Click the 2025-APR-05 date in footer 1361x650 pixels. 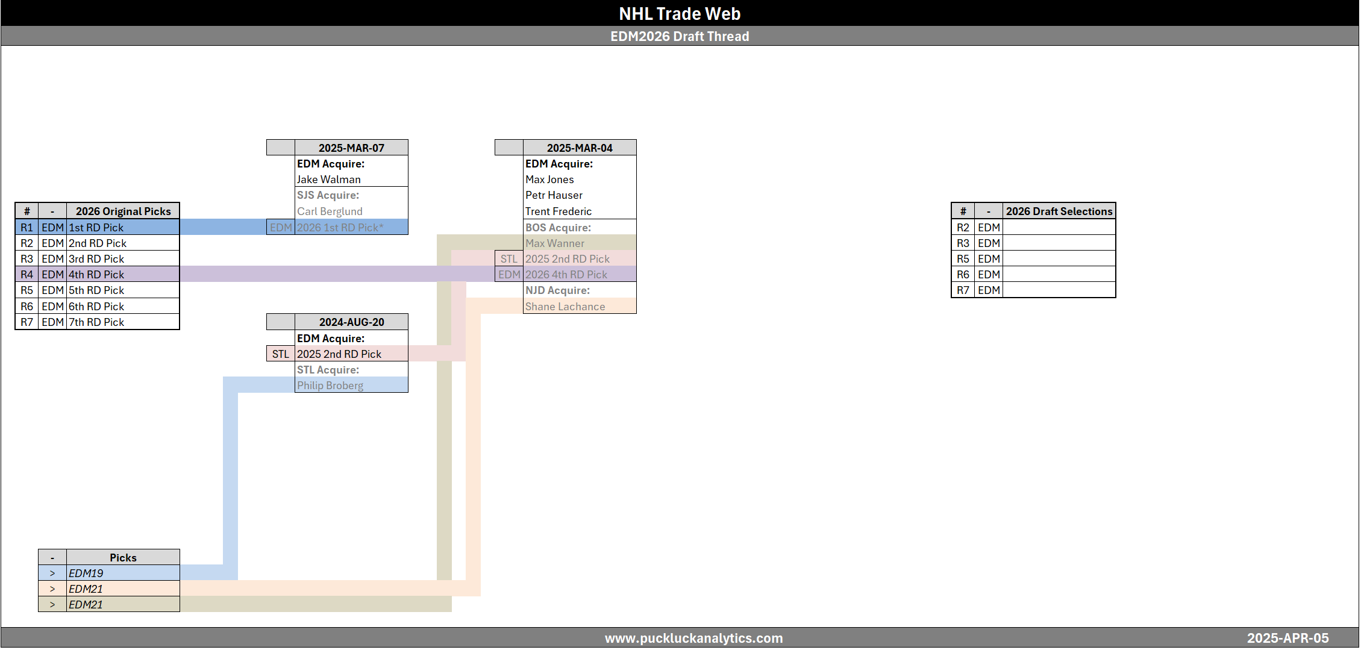pyautogui.click(x=1287, y=638)
